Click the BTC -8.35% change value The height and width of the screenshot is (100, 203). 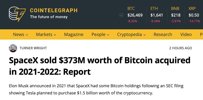(132, 21)
